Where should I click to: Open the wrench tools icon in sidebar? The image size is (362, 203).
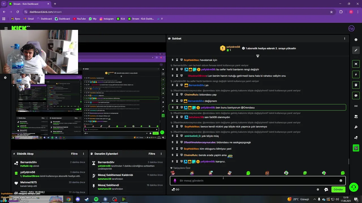[356, 127]
